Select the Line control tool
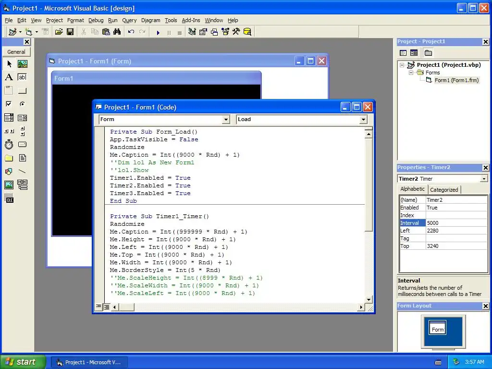The image size is (492, 369). coord(22,172)
